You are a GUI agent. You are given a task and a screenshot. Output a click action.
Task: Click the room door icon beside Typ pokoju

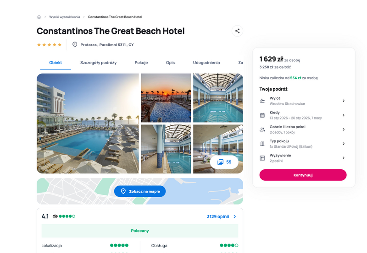[x=262, y=144]
